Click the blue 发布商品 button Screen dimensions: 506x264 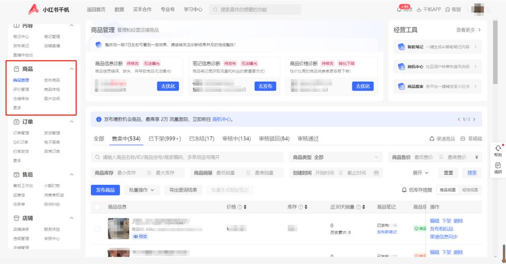click(x=105, y=190)
